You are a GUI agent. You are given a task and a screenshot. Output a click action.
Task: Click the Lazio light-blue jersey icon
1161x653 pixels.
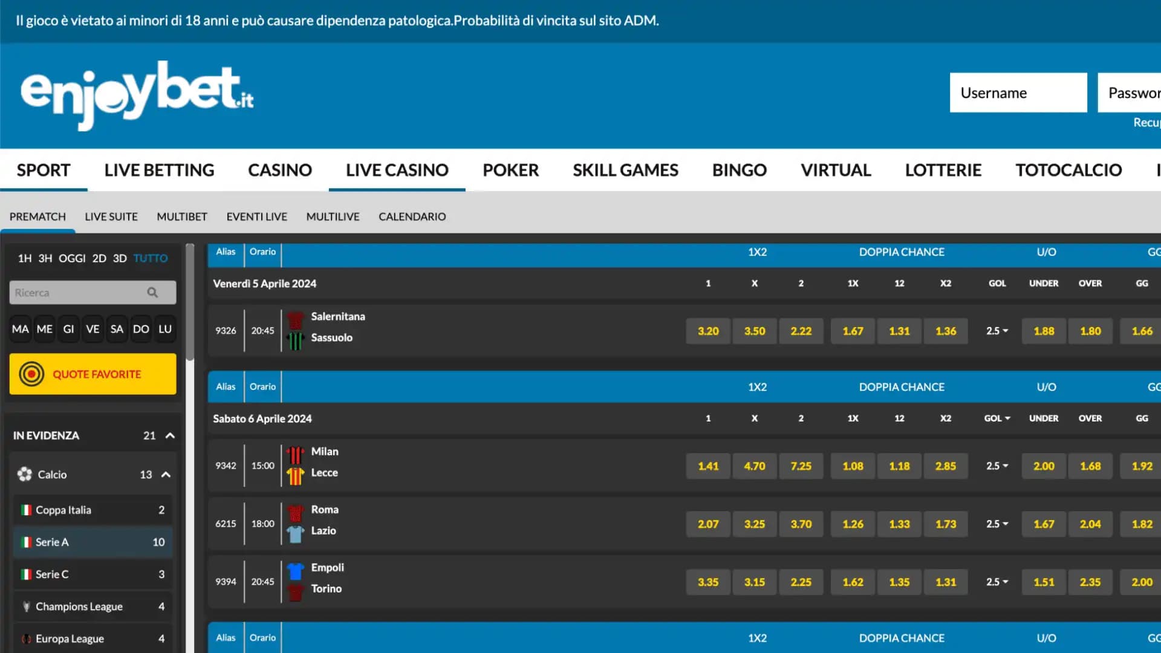(295, 533)
